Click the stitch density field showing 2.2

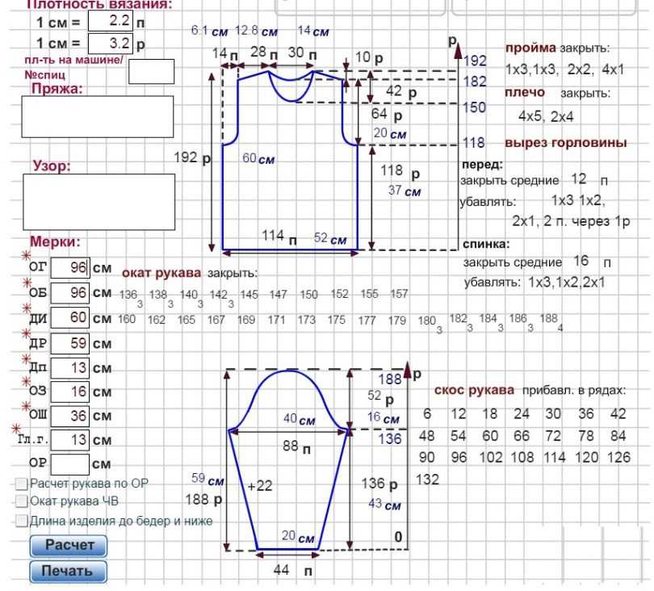[111, 20]
